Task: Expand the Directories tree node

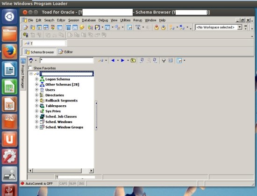Action: (37, 95)
